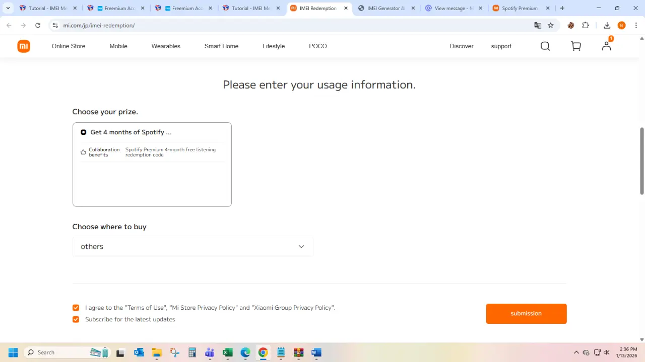
Task: Reload the page with refresh icon
Action: click(x=38, y=25)
